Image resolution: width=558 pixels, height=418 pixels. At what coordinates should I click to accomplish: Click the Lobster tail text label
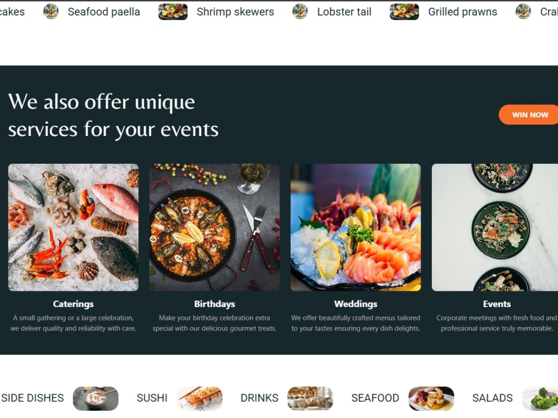click(344, 12)
